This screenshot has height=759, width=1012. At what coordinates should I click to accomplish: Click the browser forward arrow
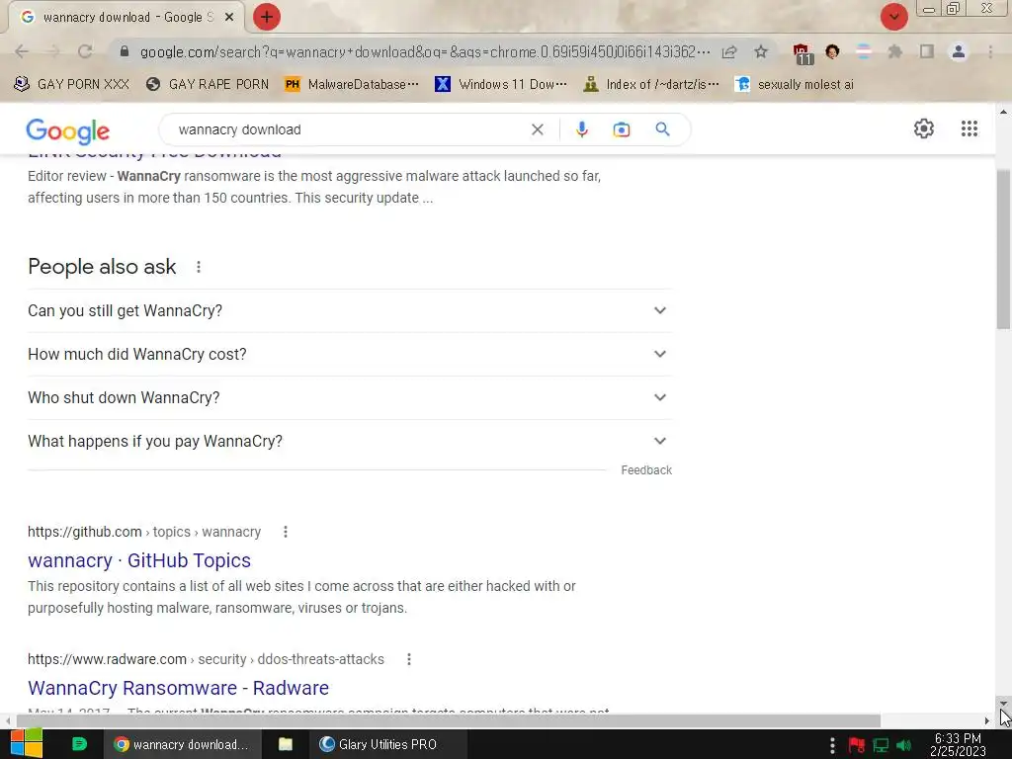point(53,51)
